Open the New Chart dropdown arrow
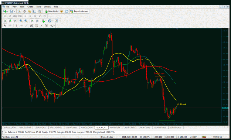 click(8, 11)
